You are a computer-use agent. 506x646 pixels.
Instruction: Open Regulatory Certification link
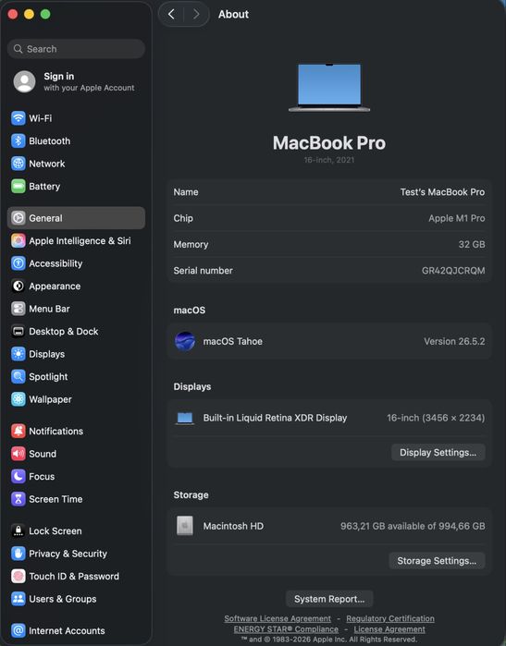click(390, 618)
